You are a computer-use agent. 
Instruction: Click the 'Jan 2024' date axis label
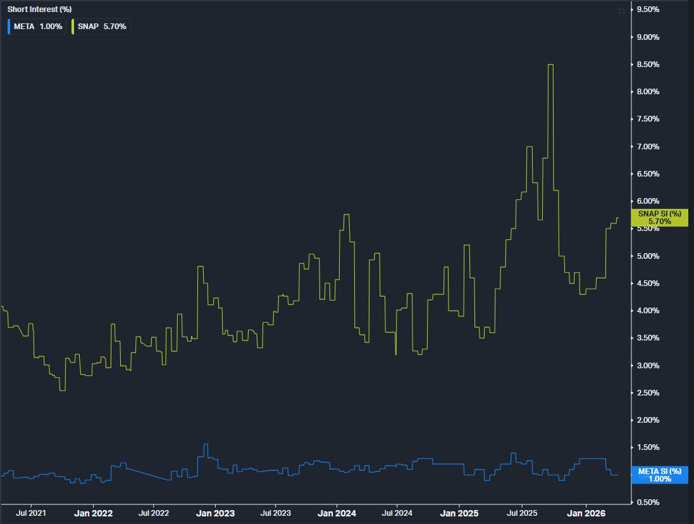tap(337, 513)
